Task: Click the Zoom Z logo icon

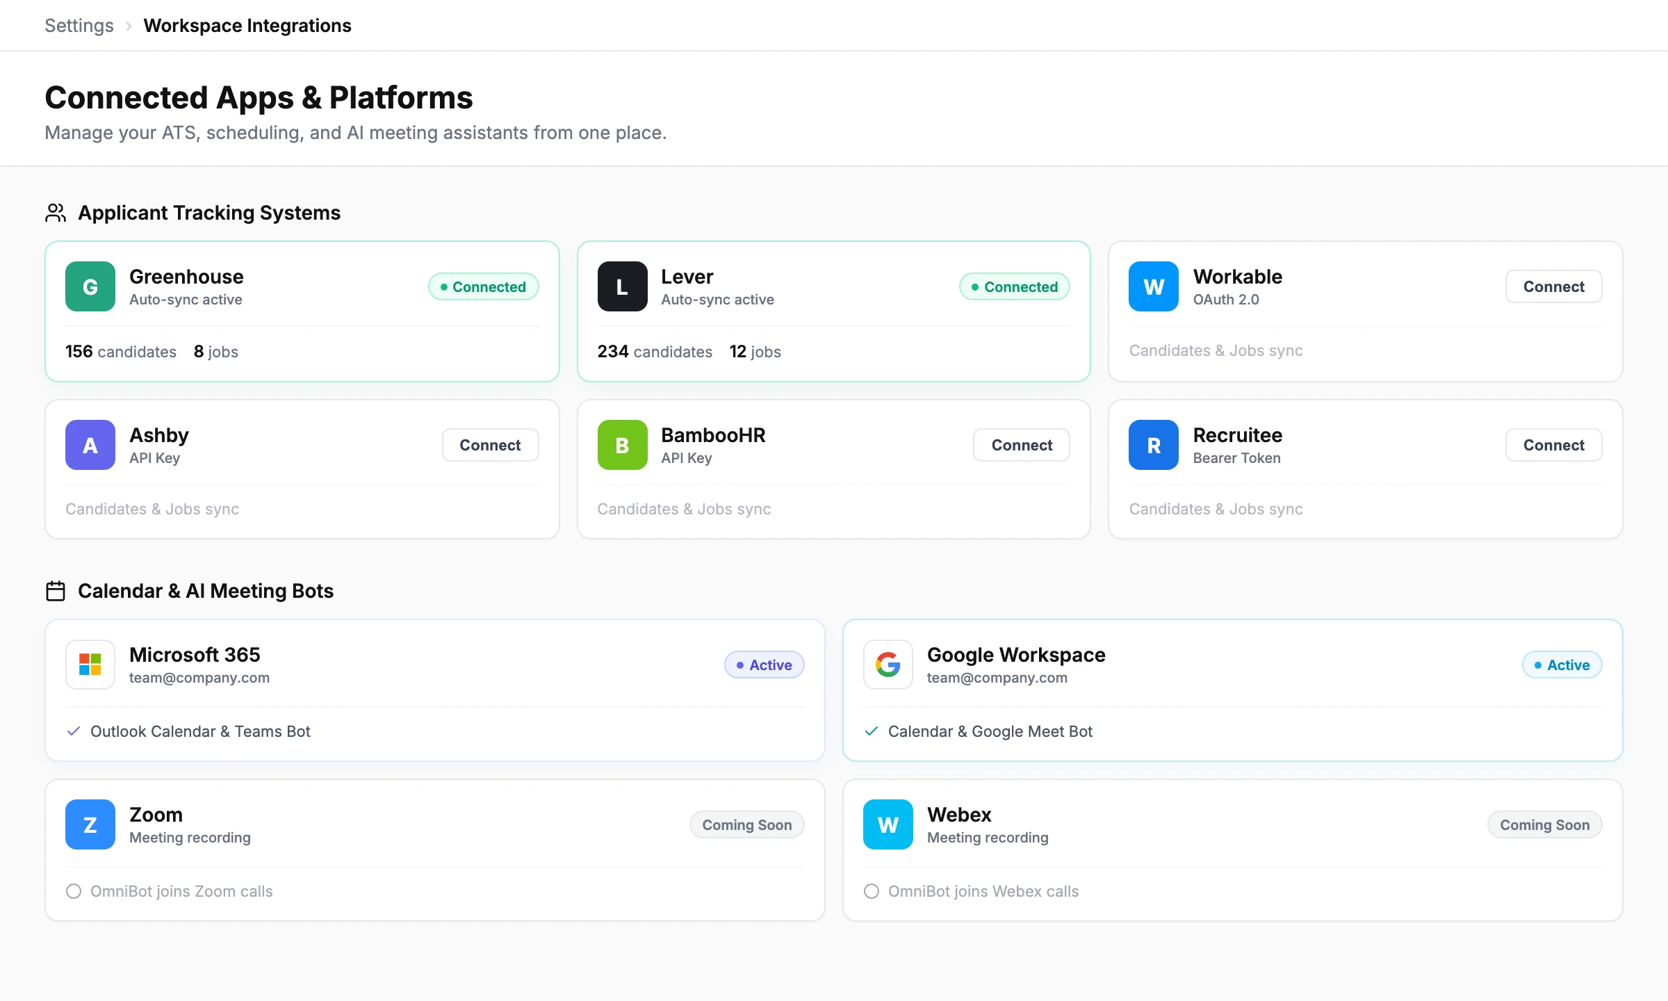Action: [x=90, y=824]
